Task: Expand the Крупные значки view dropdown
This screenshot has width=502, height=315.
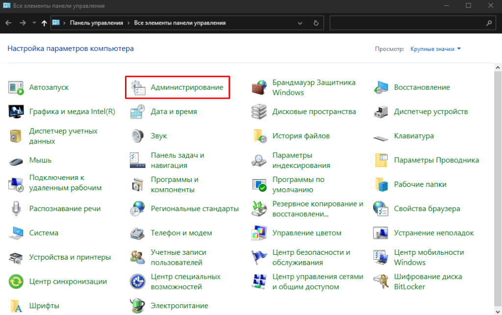Action: point(435,49)
